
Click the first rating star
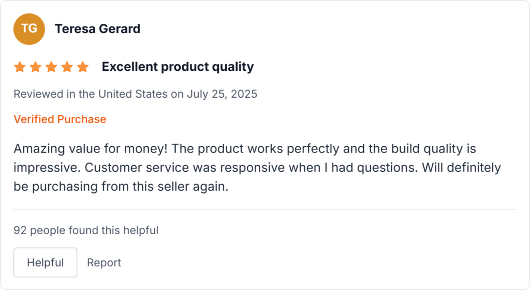[x=20, y=67]
